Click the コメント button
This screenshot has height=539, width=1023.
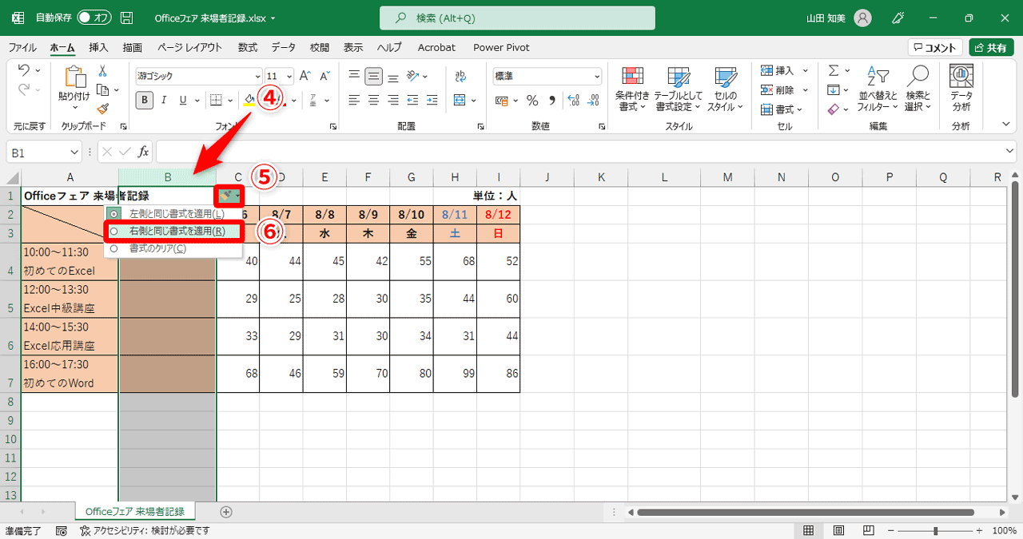click(935, 48)
